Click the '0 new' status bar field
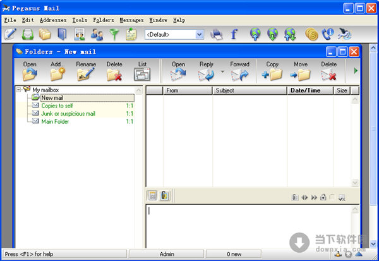379x261 pixels. (x=234, y=254)
